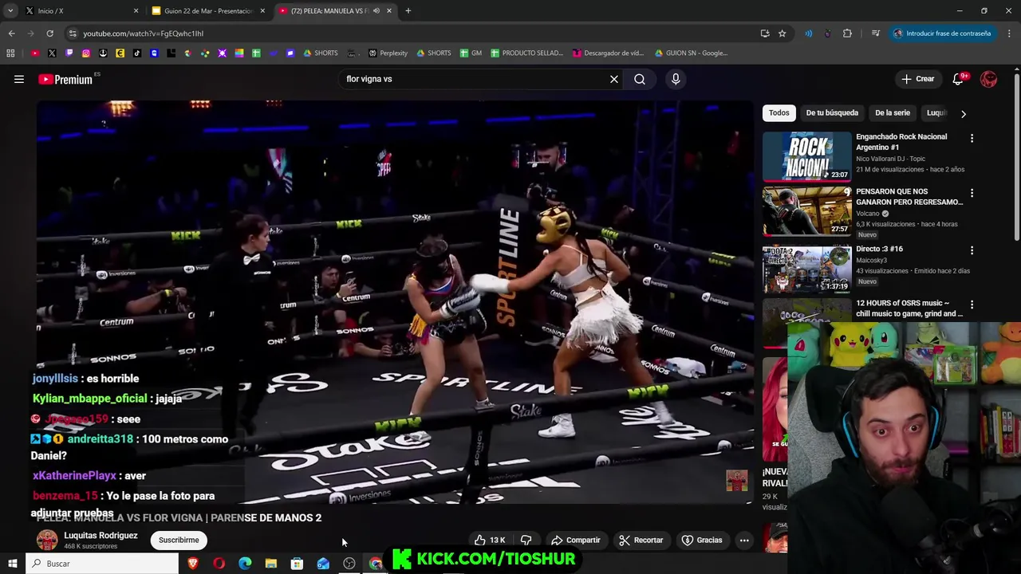Screen dimensions: 1021x574
Task: Click the Suscribirme button
Action: tap(179, 540)
